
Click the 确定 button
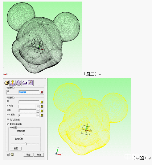coord(28,155)
